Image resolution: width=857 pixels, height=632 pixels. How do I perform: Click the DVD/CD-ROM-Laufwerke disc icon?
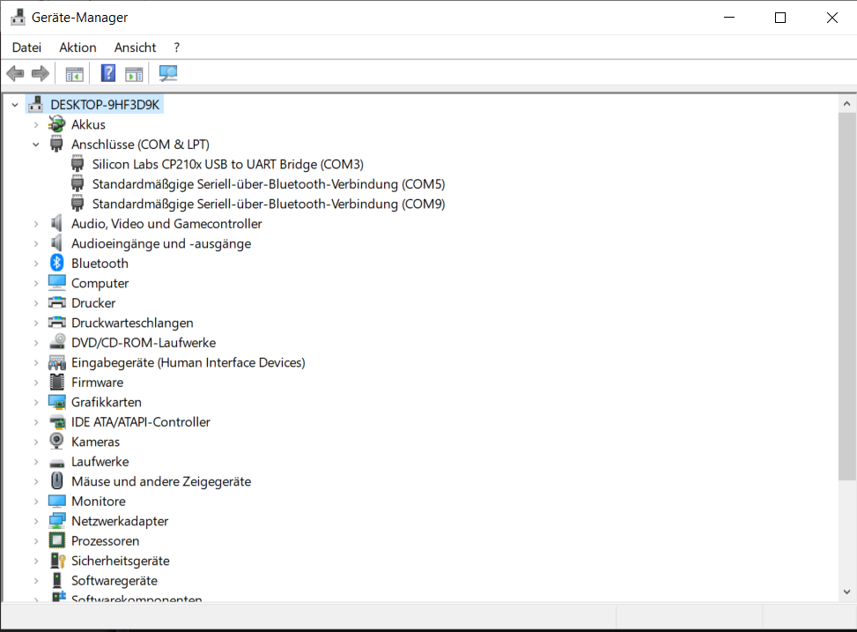point(57,343)
